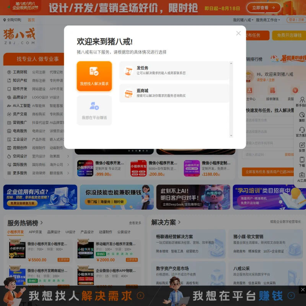Viewport: 306px width, 306px height.
Task: Open the 服务商工作台 dropdown
Action: (x=268, y=20)
